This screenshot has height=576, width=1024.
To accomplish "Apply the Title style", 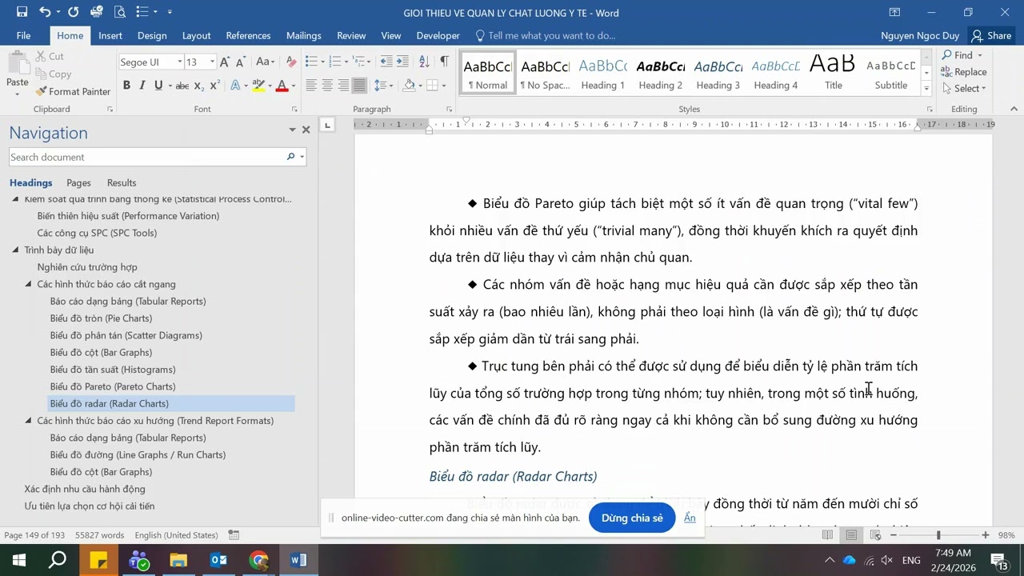I will (833, 74).
